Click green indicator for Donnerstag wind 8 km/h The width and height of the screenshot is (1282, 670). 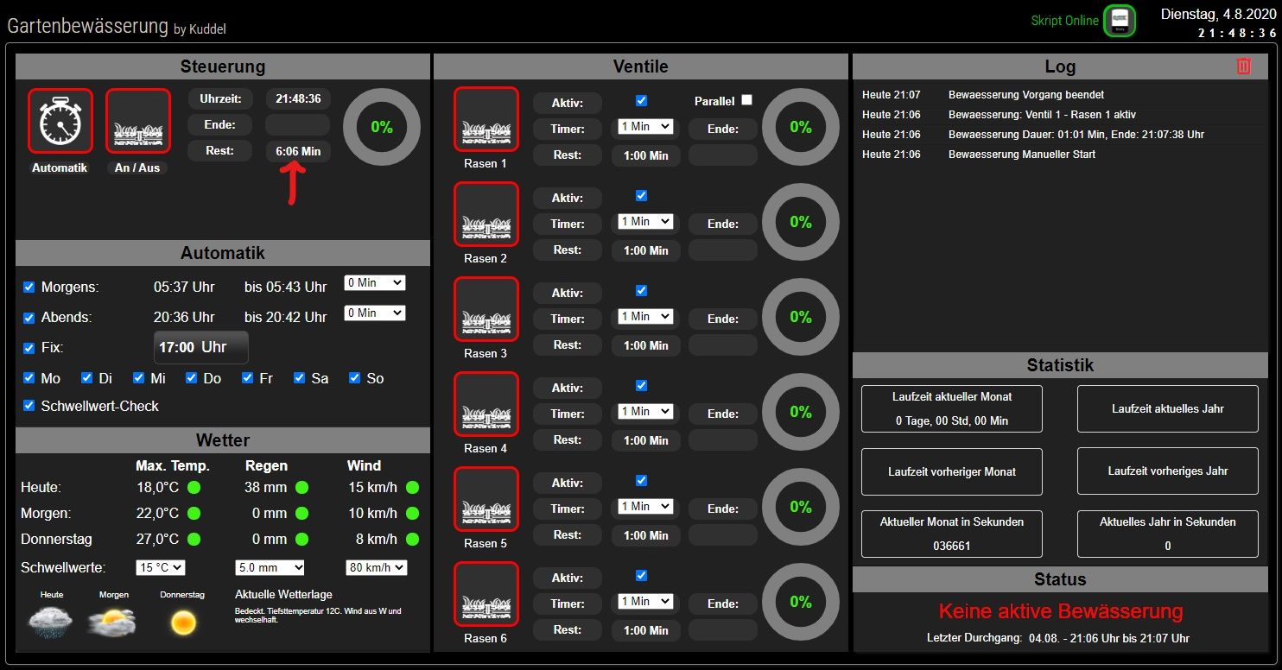(x=413, y=540)
